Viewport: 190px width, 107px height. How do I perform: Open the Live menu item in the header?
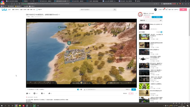(x=21, y=10)
